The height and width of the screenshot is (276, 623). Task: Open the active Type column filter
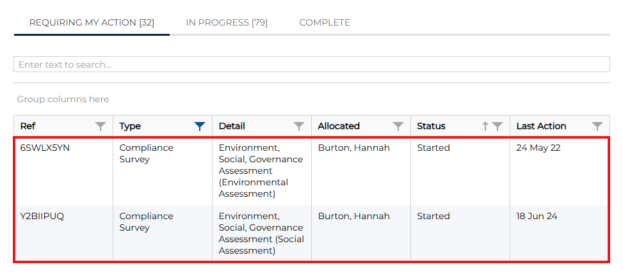(x=200, y=126)
